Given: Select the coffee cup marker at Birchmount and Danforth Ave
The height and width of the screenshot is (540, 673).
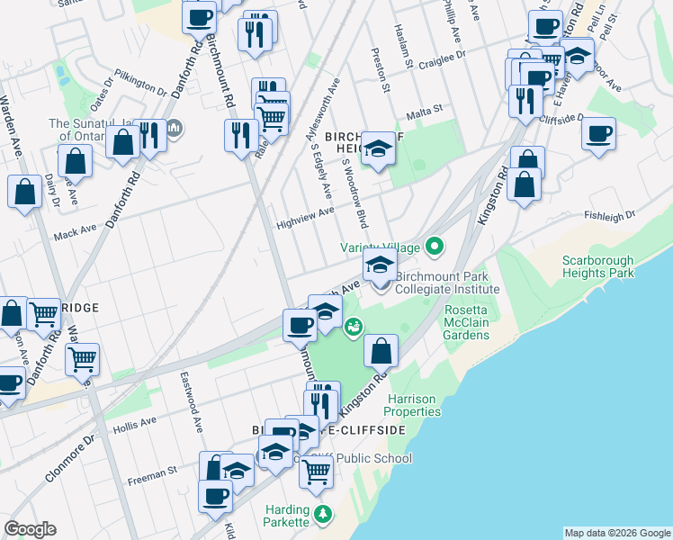Looking at the screenshot, I should [x=300, y=327].
